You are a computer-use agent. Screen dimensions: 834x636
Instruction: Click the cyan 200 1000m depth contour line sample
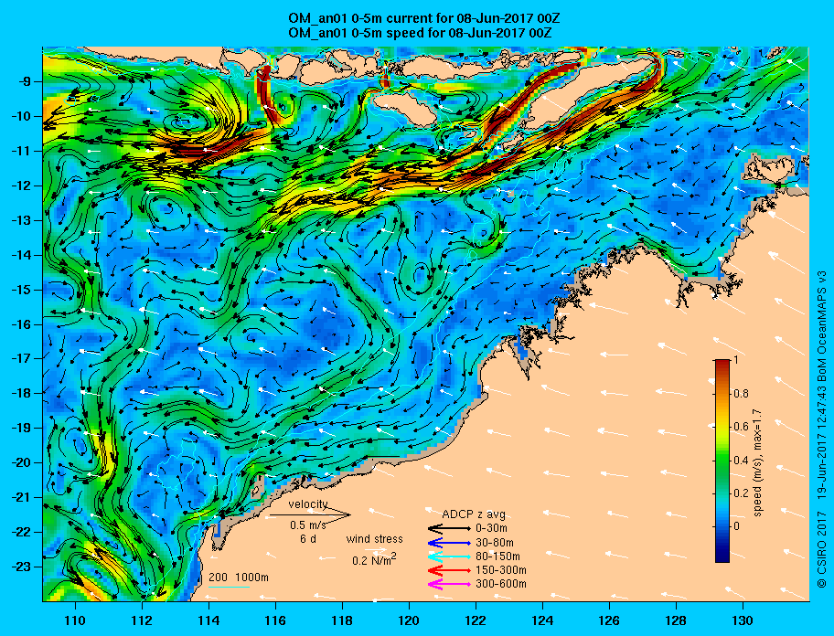coord(230,588)
